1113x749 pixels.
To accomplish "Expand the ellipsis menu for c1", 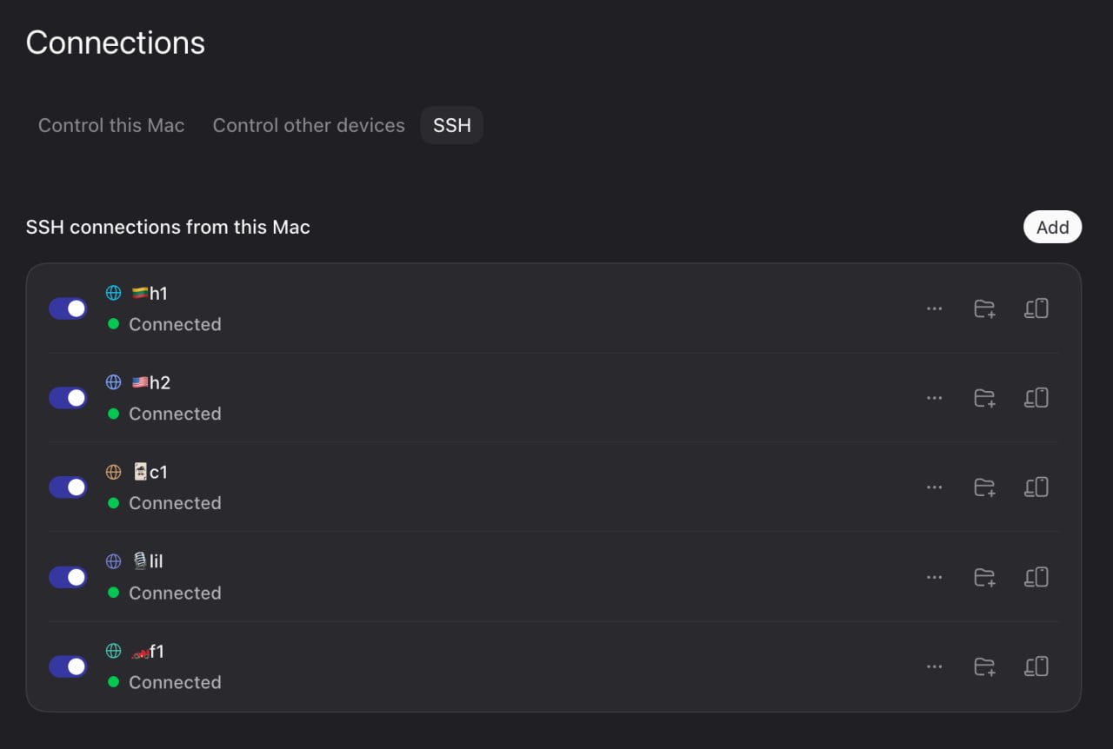I will (x=934, y=487).
